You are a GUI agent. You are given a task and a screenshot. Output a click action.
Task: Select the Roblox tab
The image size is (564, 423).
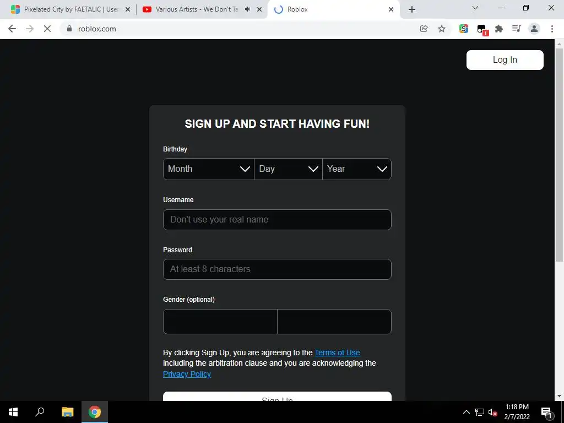click(333, 9)
